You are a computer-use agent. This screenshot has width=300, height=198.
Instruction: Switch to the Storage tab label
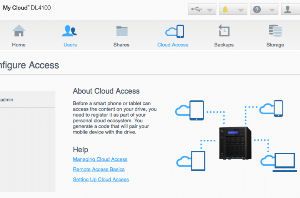275,45
